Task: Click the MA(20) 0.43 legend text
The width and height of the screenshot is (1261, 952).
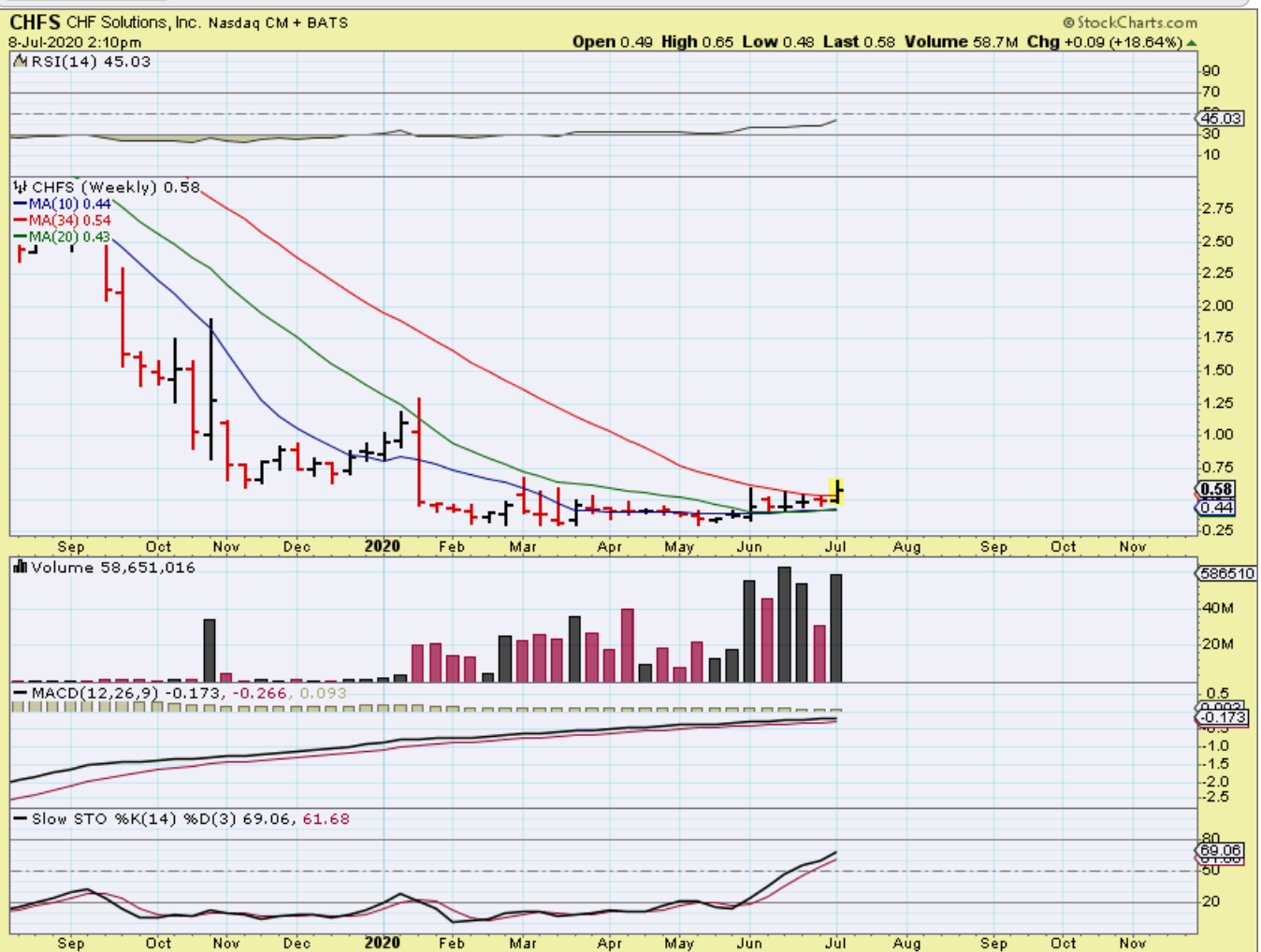Action: [x=69, y=238]
